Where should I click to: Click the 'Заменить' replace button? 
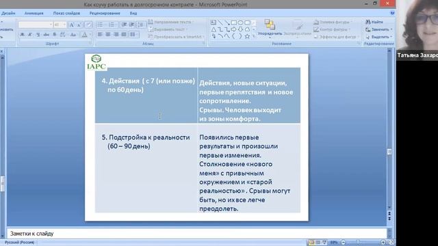378,29
